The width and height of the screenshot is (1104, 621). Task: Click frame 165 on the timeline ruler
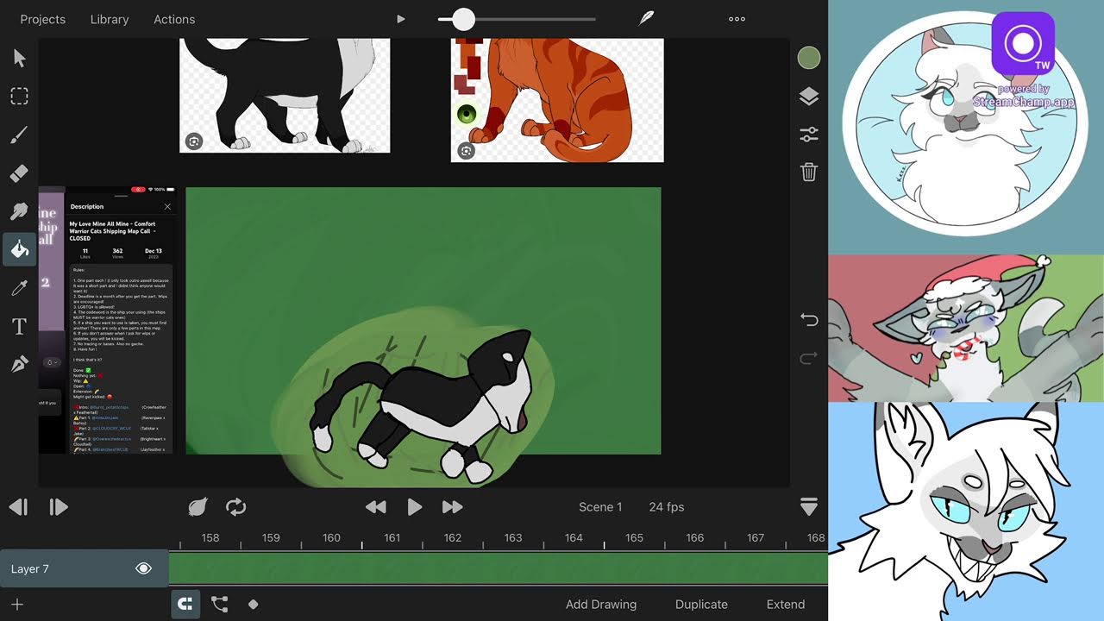tap(634, 538)
